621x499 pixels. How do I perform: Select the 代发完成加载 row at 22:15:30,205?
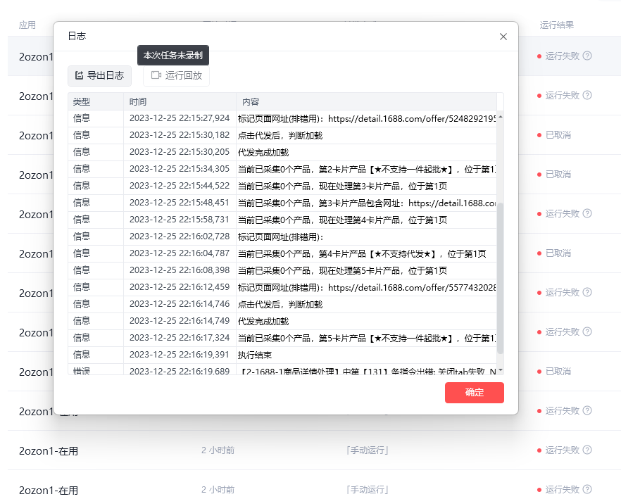pyautogui.click(x=282, y=152)
